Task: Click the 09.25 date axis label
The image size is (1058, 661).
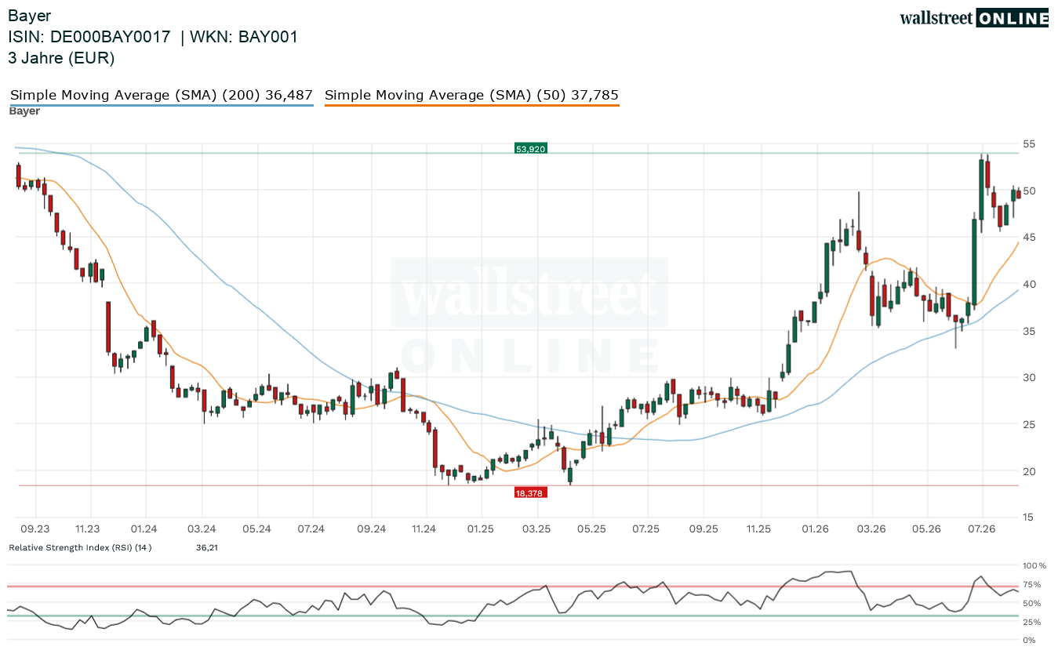Action: coord(704,528)
